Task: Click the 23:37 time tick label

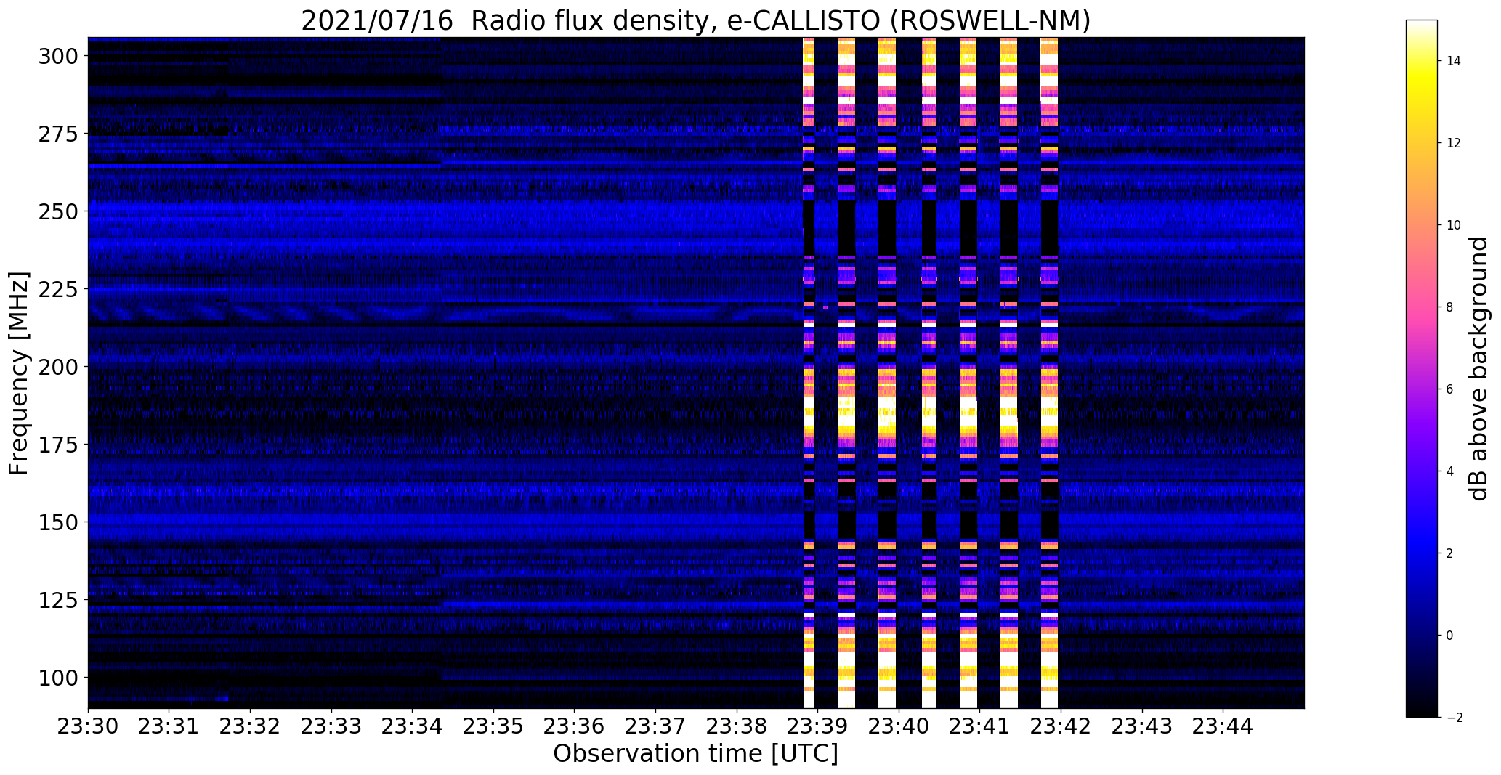Action: click(656, 726)
